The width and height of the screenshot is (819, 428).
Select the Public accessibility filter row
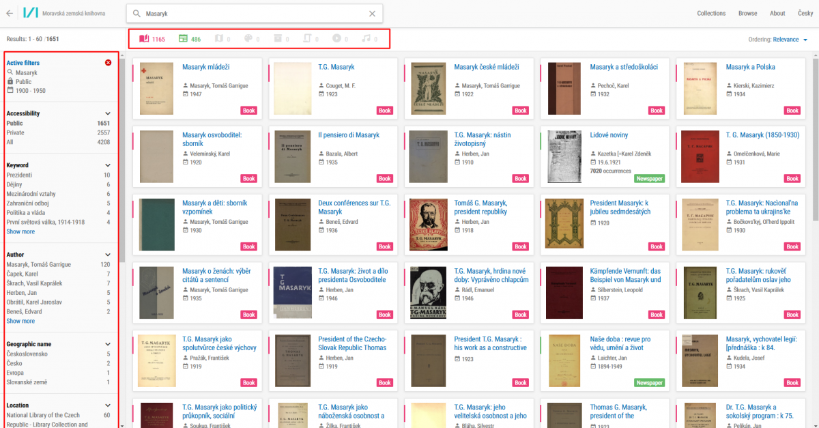point(58,124)
